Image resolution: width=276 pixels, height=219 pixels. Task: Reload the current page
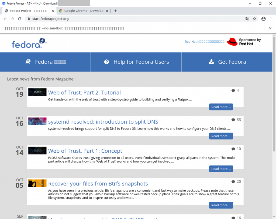[x=20, y=19]
